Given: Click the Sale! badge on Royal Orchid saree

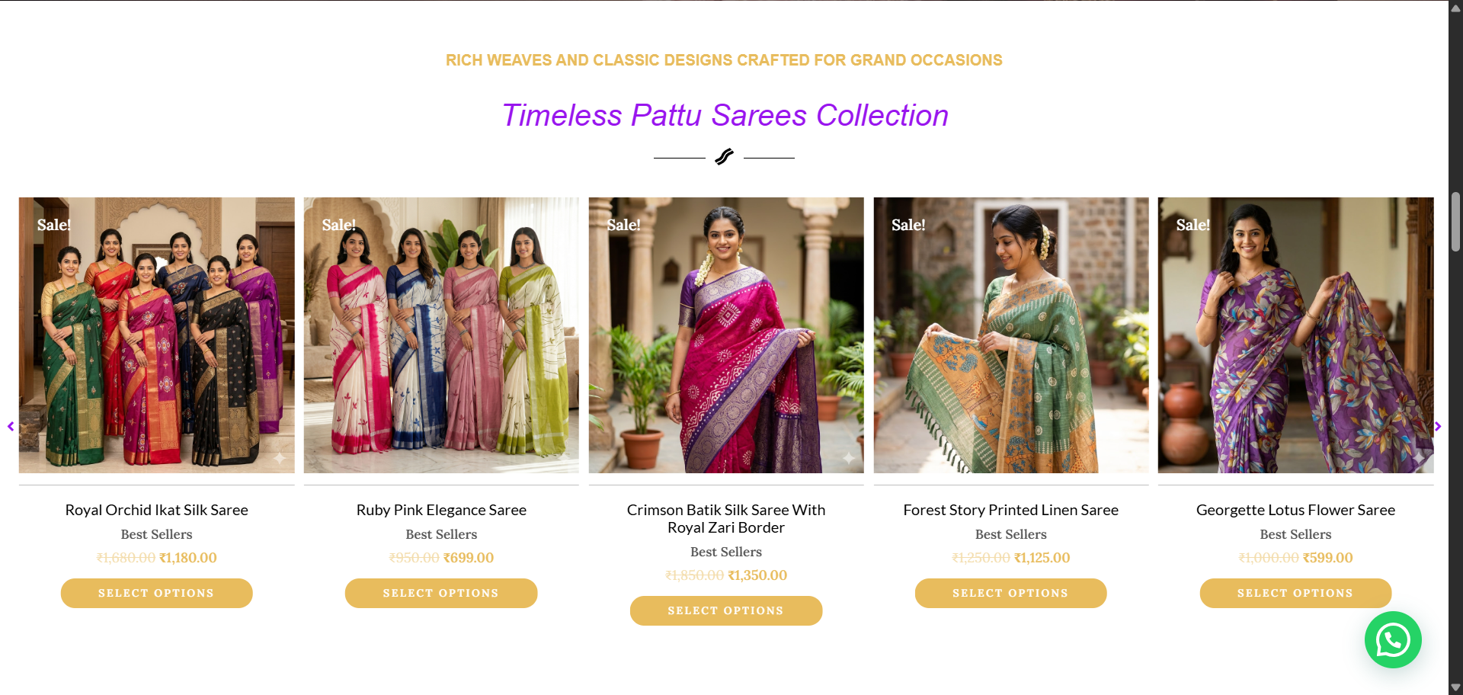Looking at the screenshot, I should coord(53,225).
